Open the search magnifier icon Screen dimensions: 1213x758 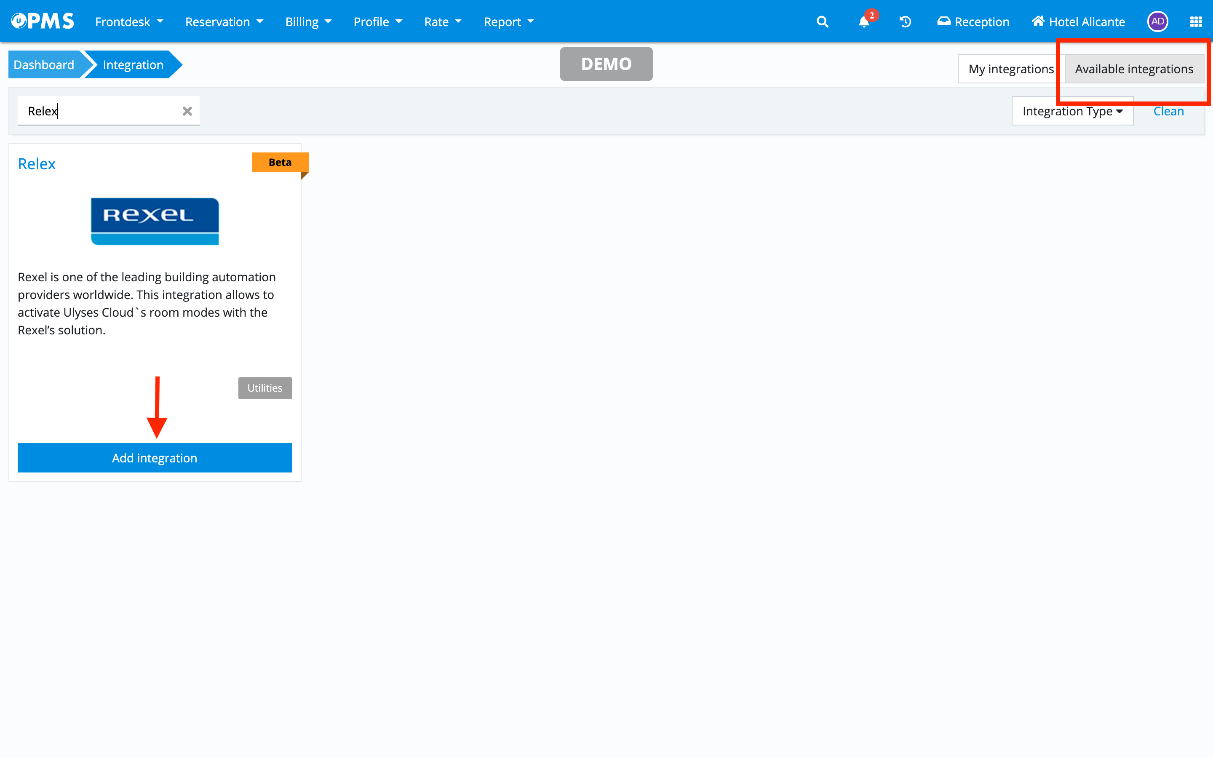pos(822,21)
